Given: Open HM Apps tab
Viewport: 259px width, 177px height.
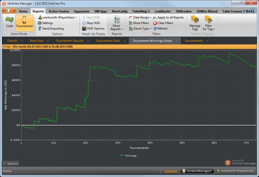Looking at the screenshot, I should (101, 11).
